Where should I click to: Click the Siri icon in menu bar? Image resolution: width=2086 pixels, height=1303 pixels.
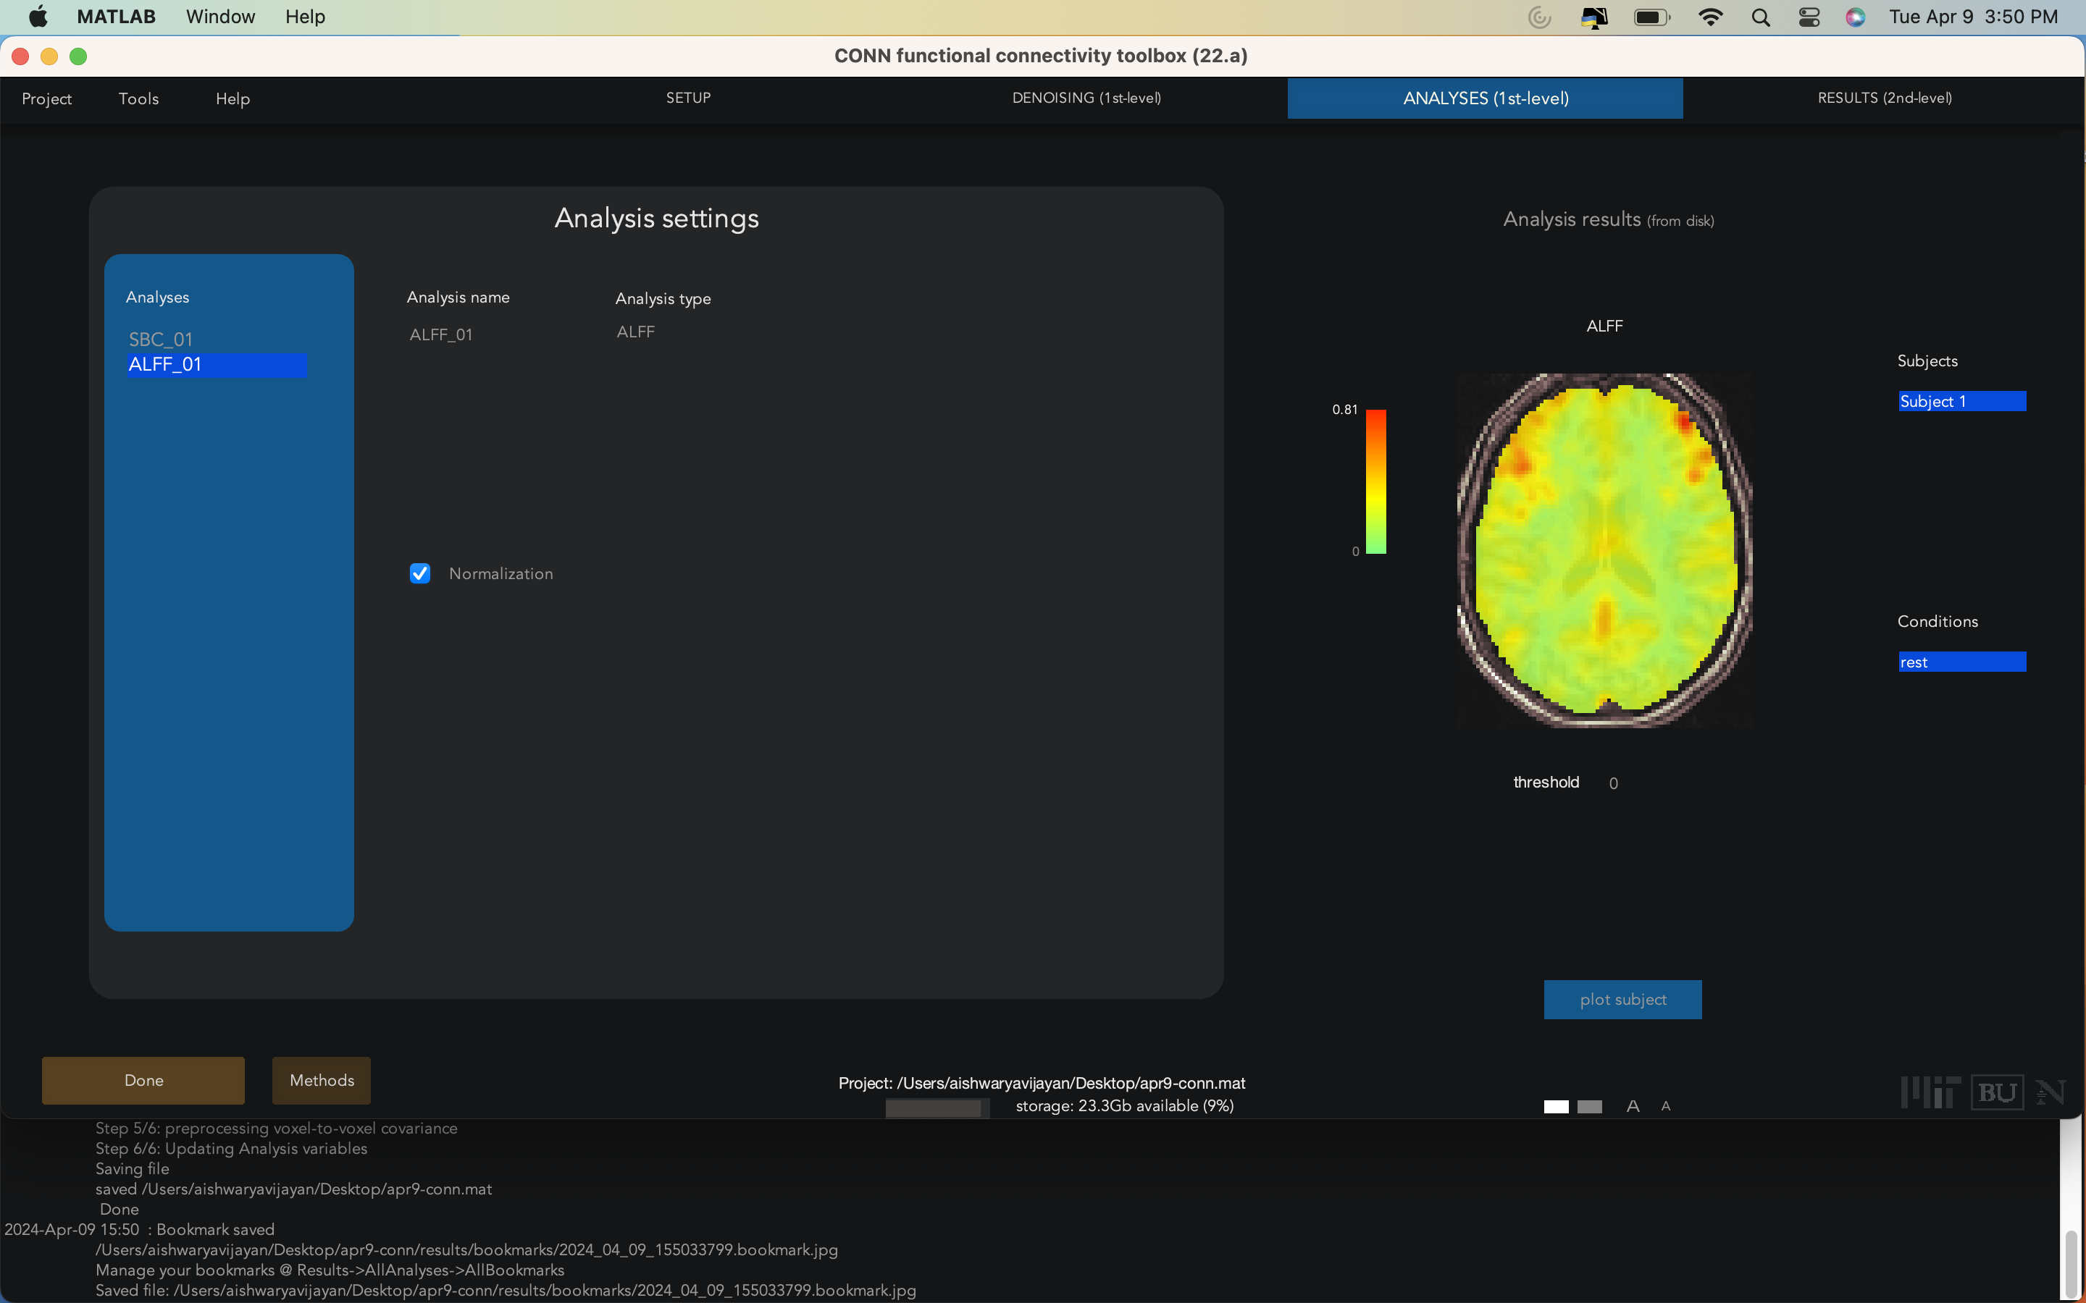click(1855, 17)
